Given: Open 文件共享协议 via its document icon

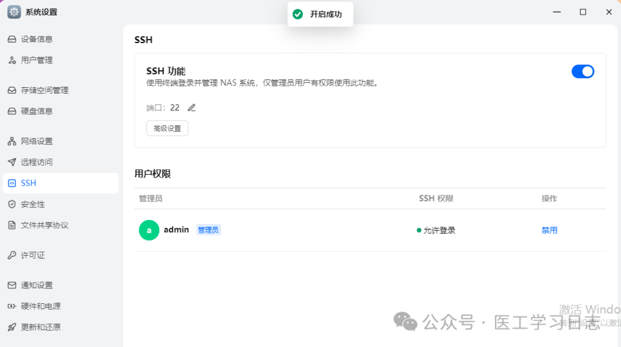Looking at the screenshot, I should coord(13,225).
